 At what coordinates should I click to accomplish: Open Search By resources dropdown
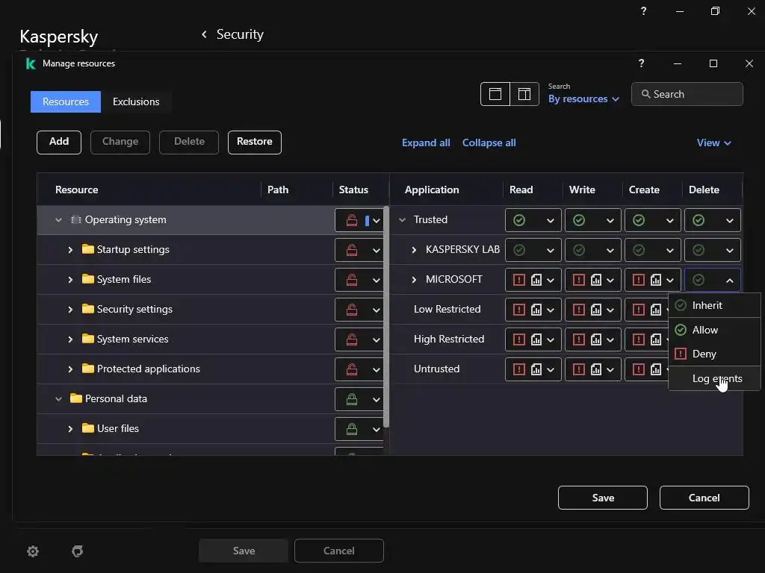583,98
